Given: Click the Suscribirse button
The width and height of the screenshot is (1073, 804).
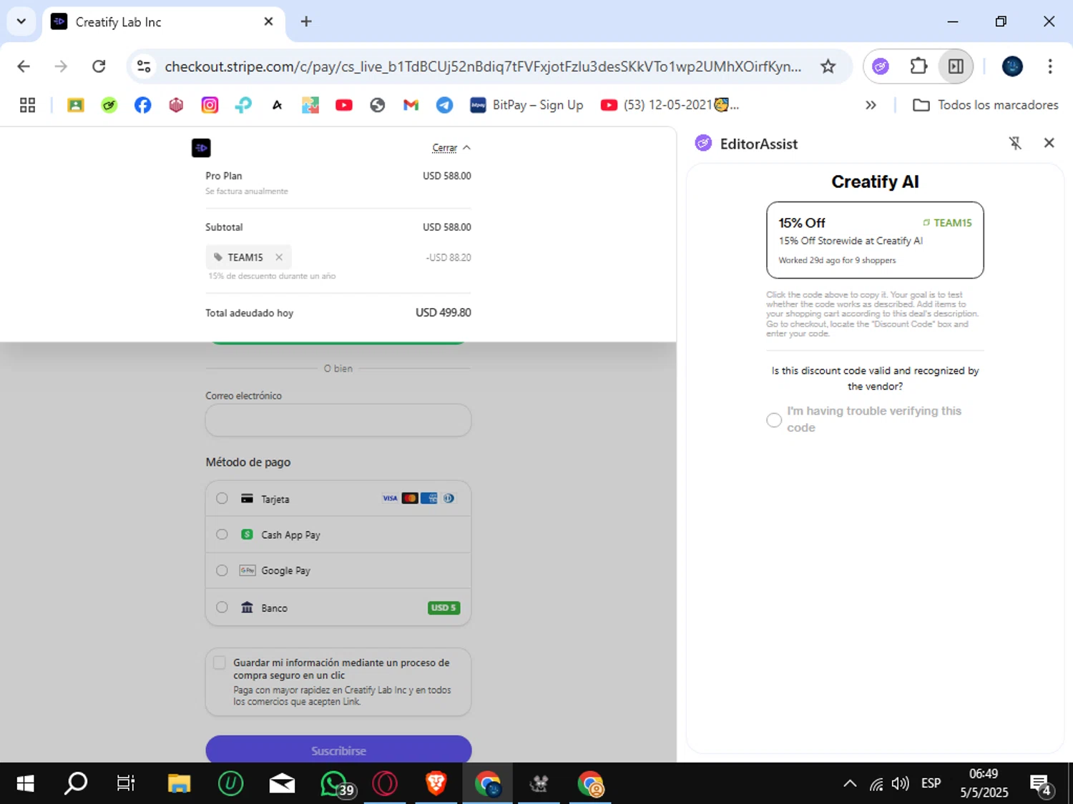Looking at the screenshot, I should pyautogui.click(x=338, y=750).
